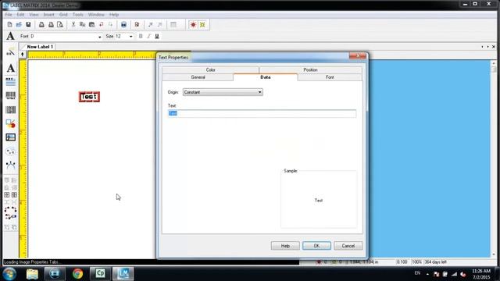Click the OK button
The width and height of the screenshot is (500, 281).
316,246
